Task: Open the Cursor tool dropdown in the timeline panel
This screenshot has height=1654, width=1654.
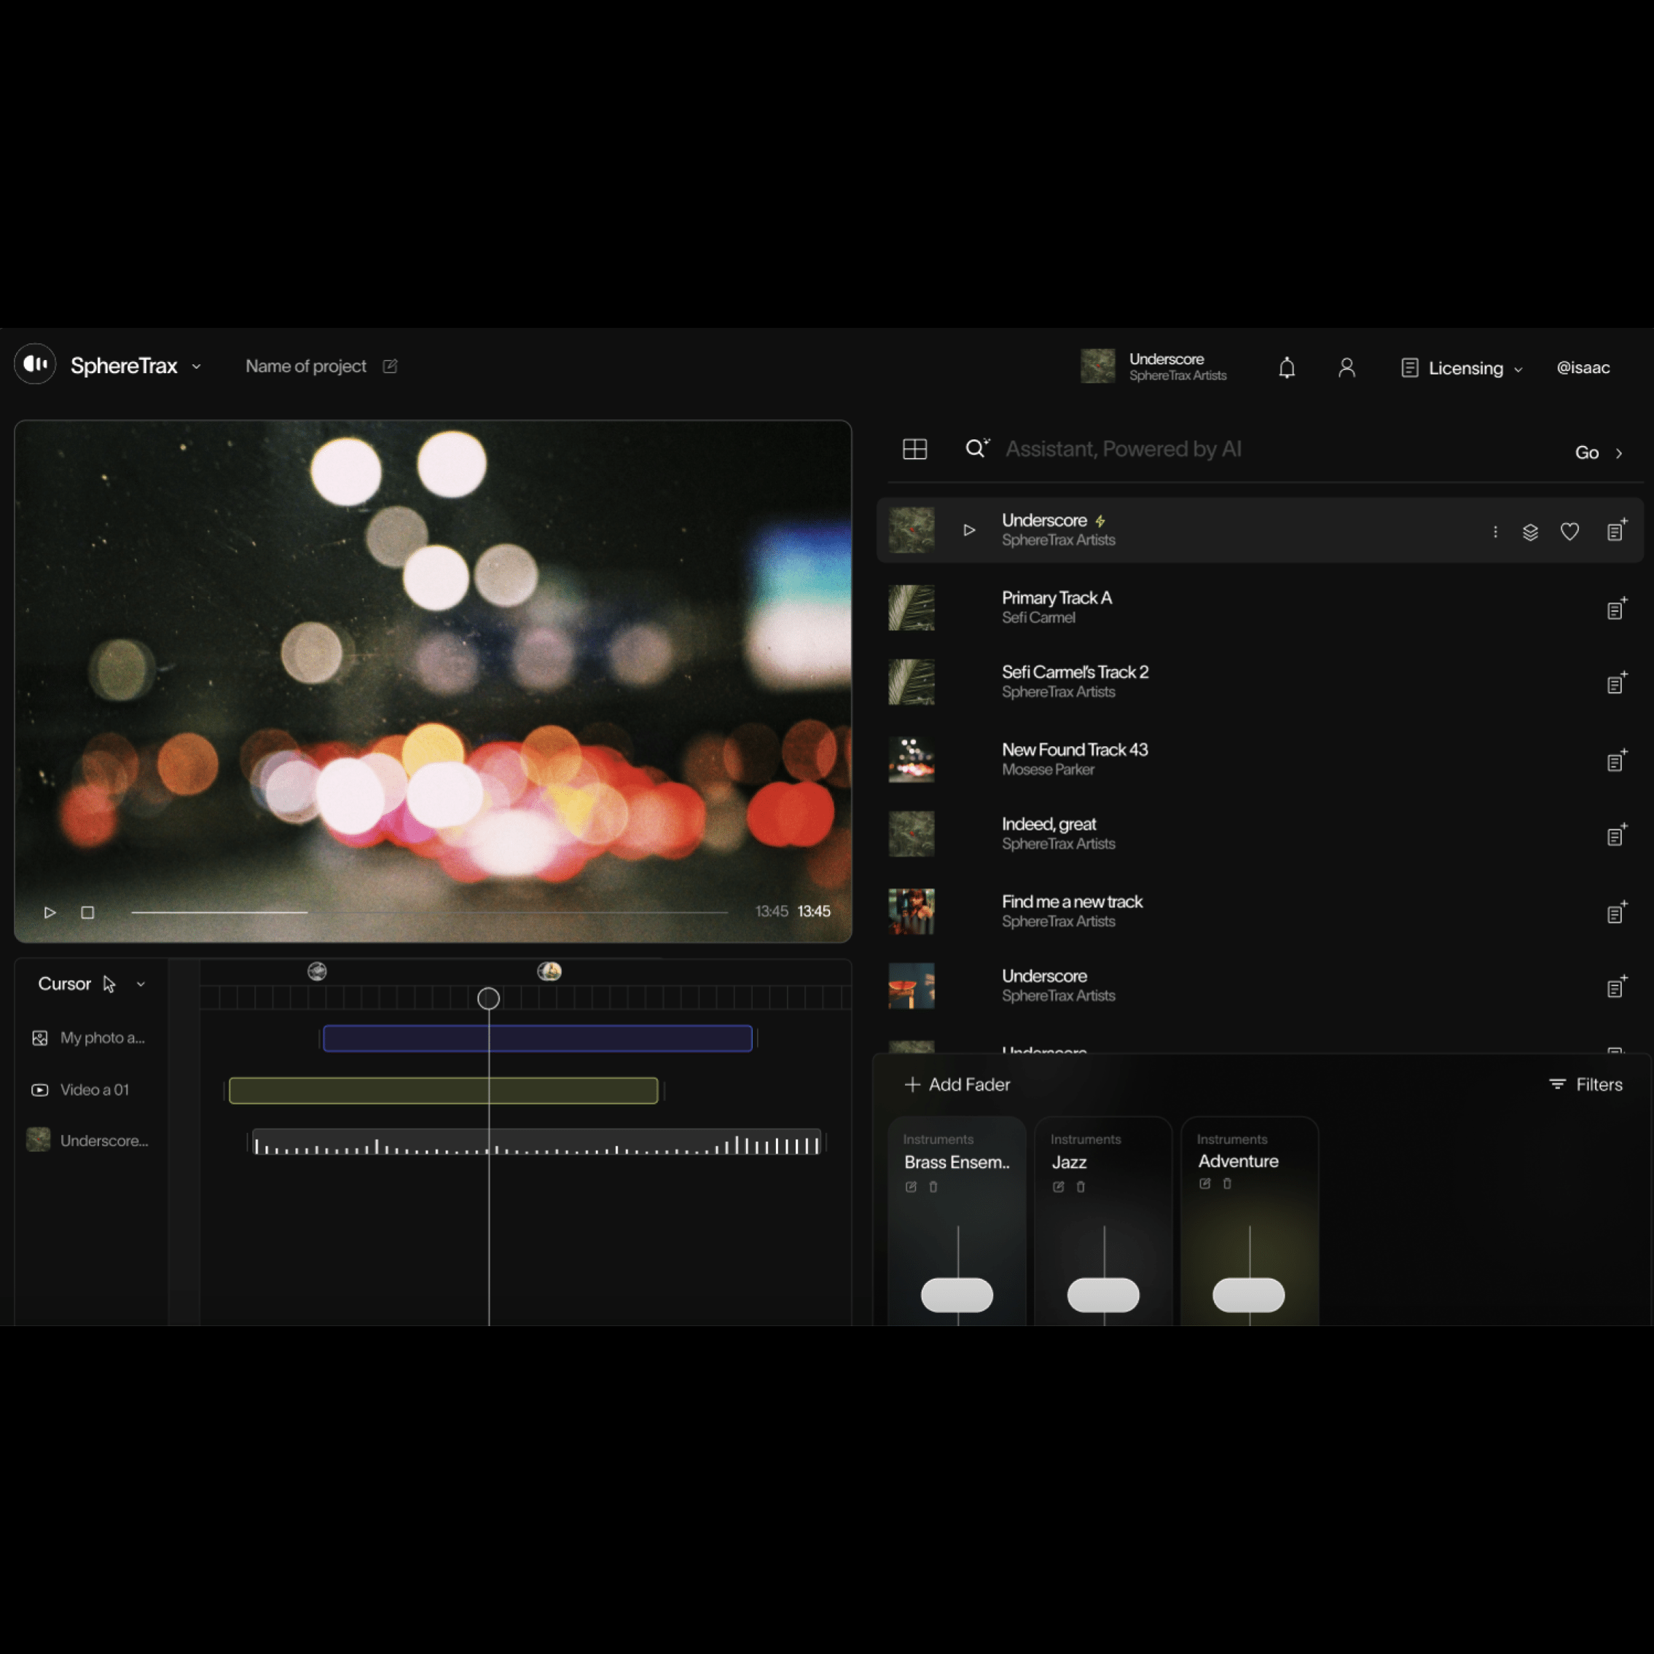Action: (141, 984)
